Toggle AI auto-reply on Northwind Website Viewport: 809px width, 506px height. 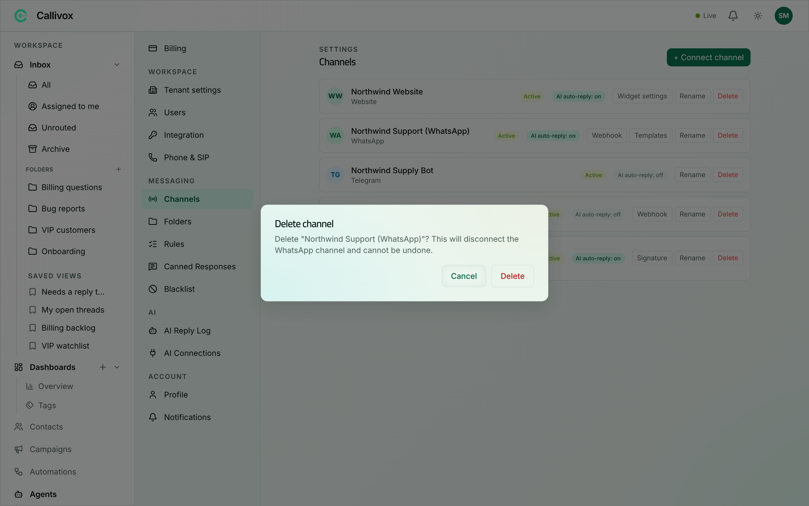click(578, 96)
